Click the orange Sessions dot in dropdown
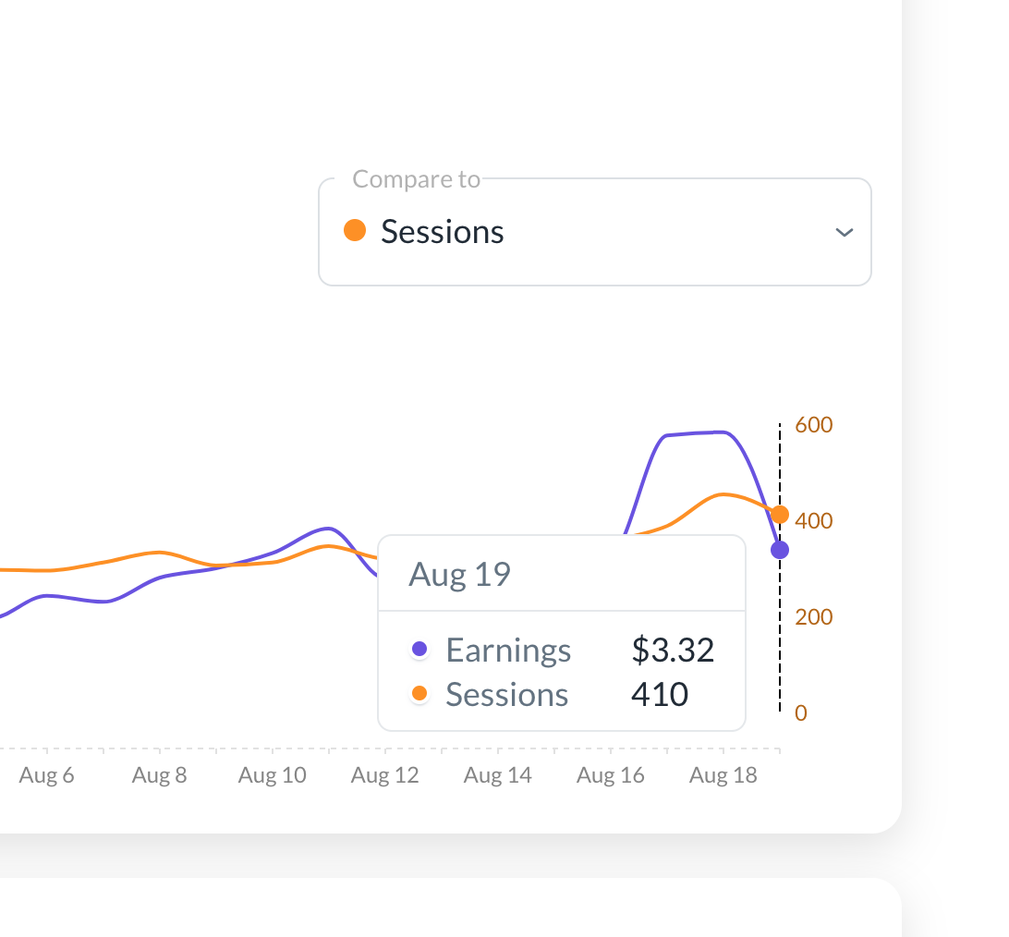Screen dimensions: 1009x937 coord(355,230)
